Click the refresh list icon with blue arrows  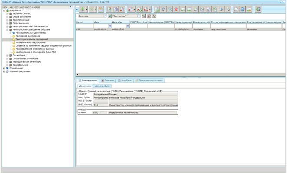[x=242, y=9]
